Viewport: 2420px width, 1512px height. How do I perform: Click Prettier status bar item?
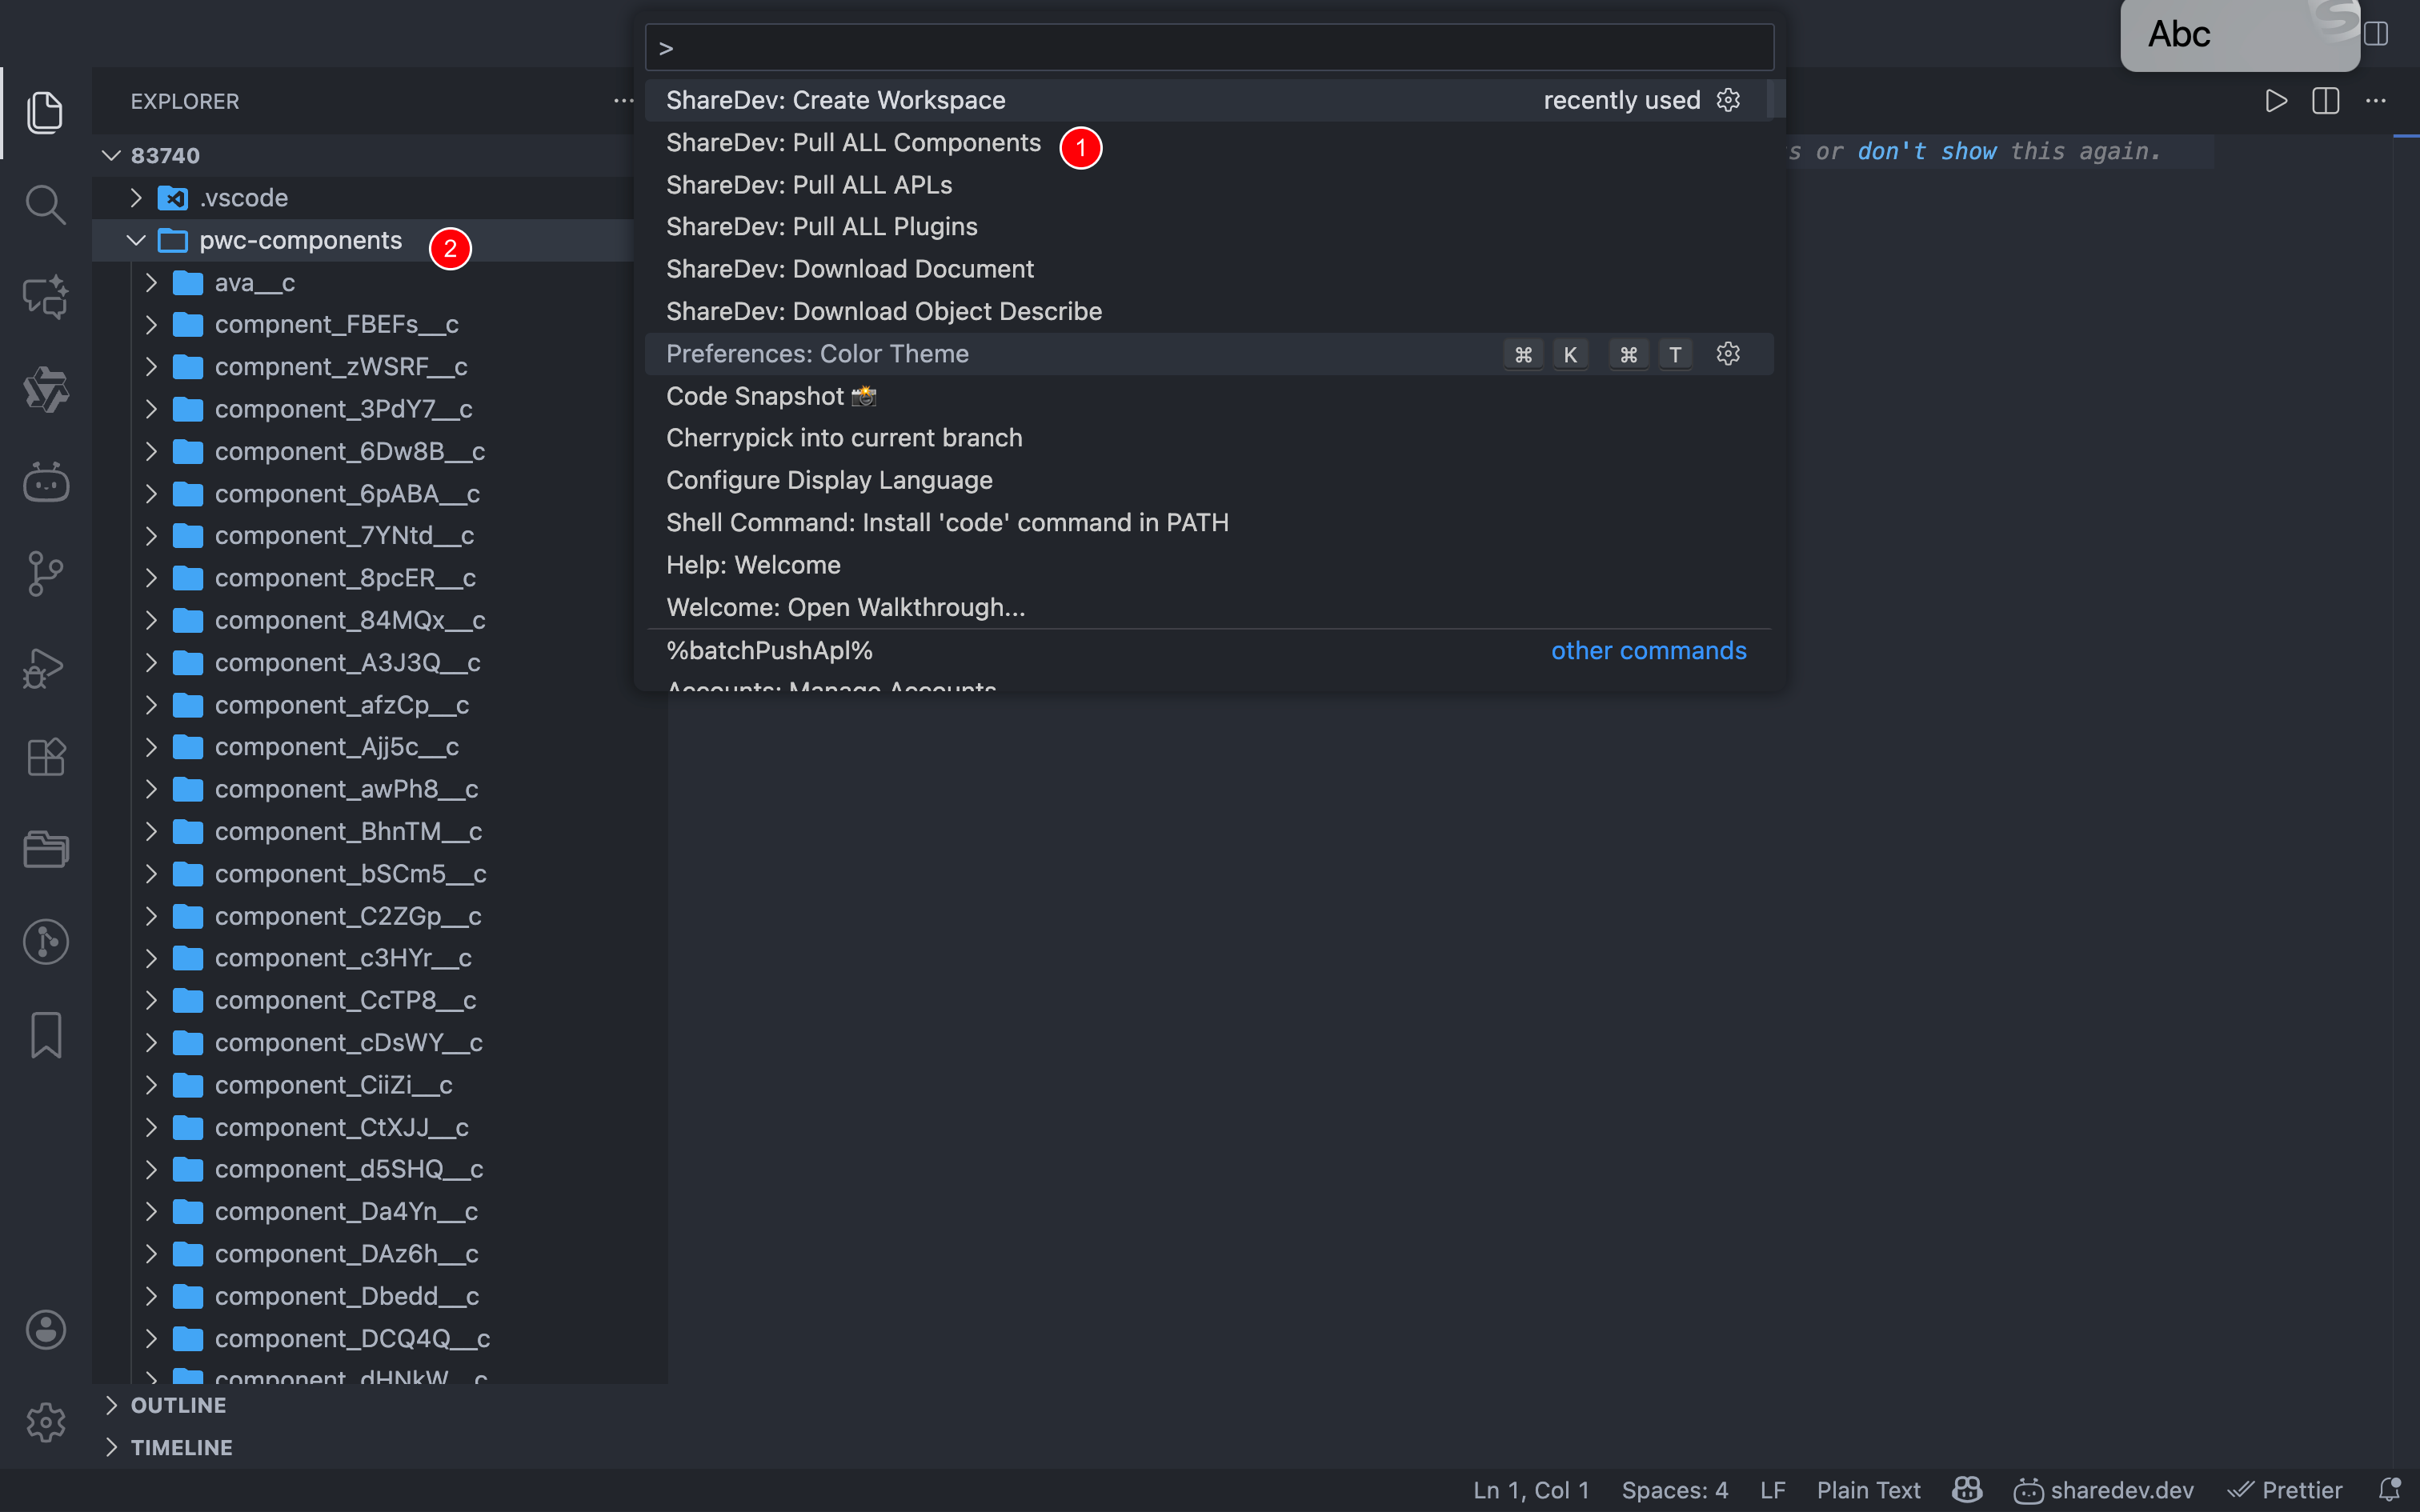(2286, 1490)
